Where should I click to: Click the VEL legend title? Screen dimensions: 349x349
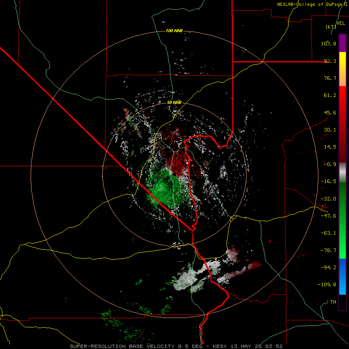[340, 23]
